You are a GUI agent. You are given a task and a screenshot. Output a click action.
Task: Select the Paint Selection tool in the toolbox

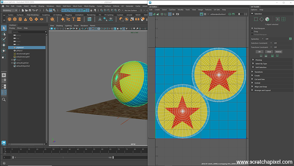click(4, 39)
